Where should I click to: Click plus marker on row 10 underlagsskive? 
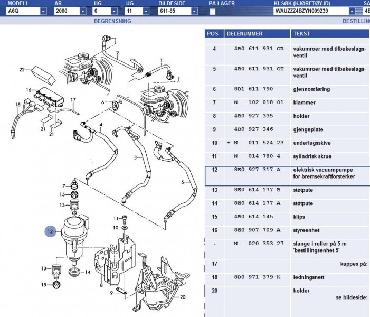[x=229, y=143]
